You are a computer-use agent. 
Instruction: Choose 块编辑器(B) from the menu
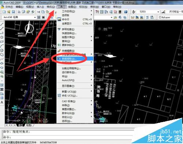pyautogui.click(x=75, y=51)
